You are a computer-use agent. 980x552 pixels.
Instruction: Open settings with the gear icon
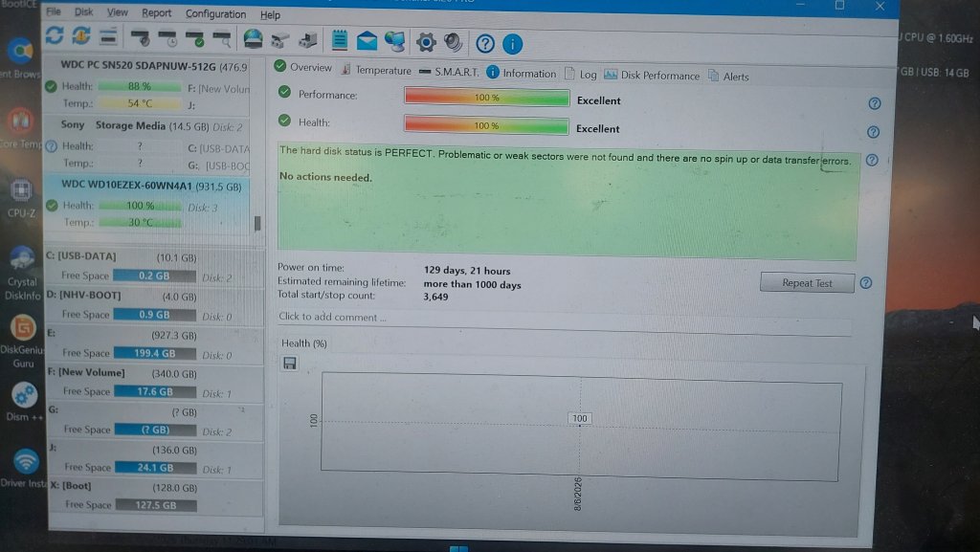coord(426,42)
